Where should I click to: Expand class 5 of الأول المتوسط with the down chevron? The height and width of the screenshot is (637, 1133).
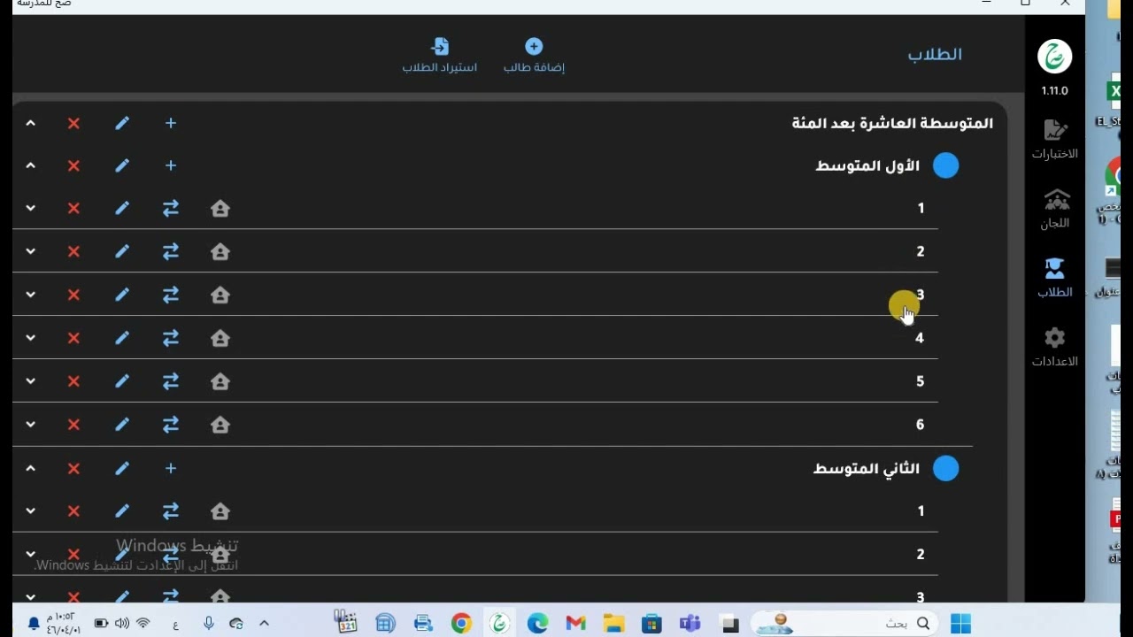pos(30,381)
